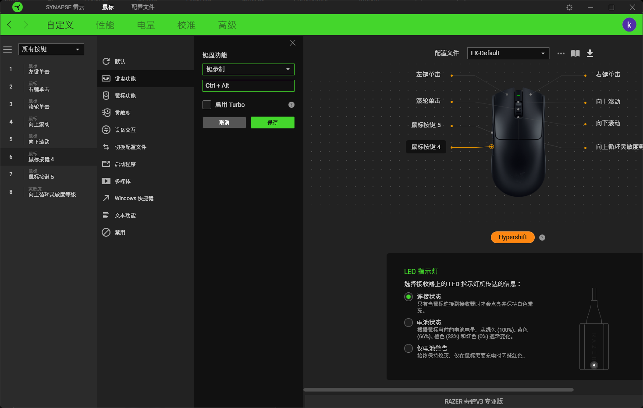This screenshot has width=643, height=408.
Task: Click the 向上滚动 label on mouse diagram
Action: point(608,102)
